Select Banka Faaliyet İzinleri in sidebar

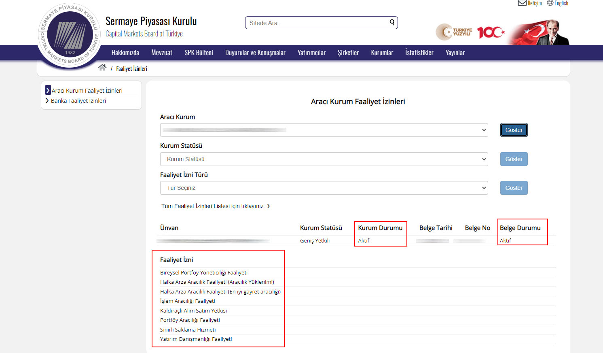click(78, 101)
